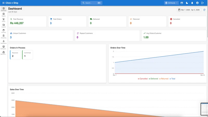Screen dimensions: 208x117
Task: Toggle dark mode moon icon
Action: [x=187, y=3]
